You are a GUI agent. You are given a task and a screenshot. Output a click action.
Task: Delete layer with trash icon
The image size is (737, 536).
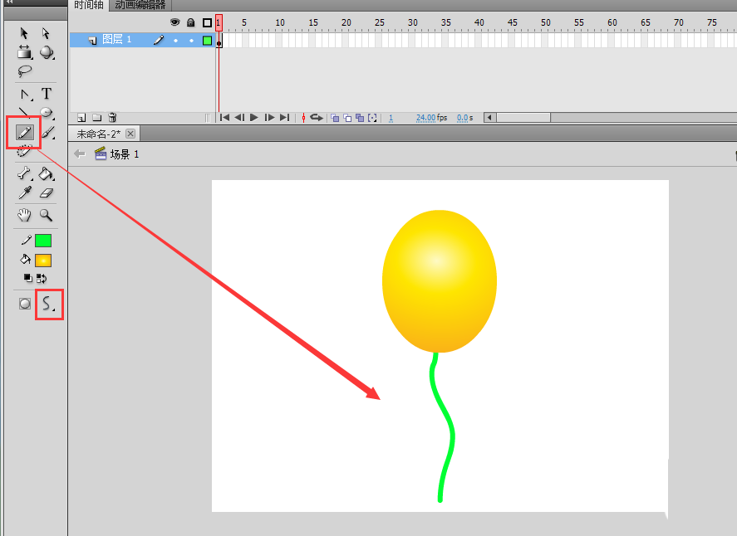(112, 117)
